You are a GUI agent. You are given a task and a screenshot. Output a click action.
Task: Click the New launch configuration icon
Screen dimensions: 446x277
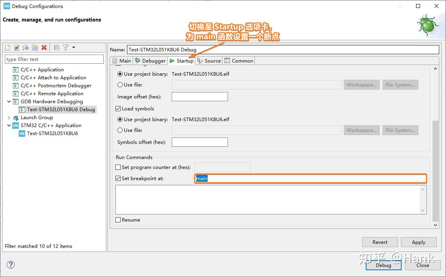coord(8,48)
